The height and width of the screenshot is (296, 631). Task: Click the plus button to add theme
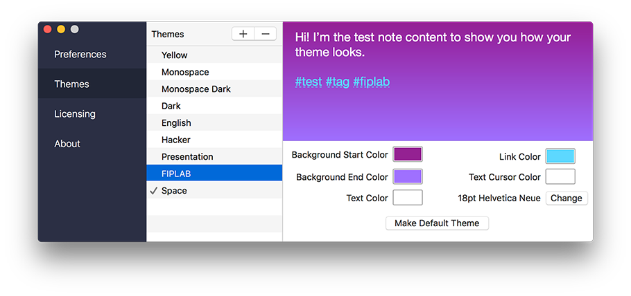click(x=243, y=34)
